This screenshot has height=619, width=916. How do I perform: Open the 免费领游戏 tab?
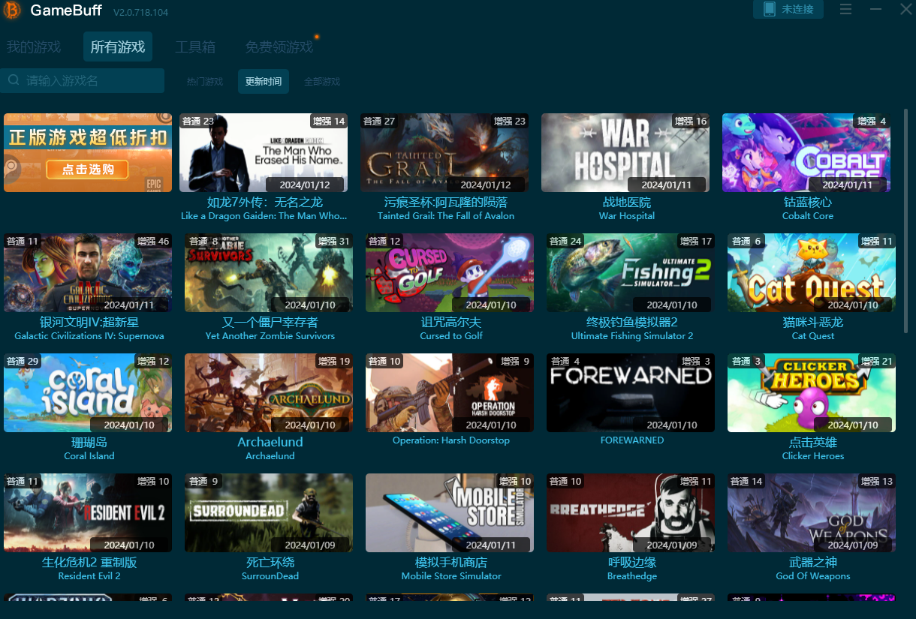click(279, 47)
